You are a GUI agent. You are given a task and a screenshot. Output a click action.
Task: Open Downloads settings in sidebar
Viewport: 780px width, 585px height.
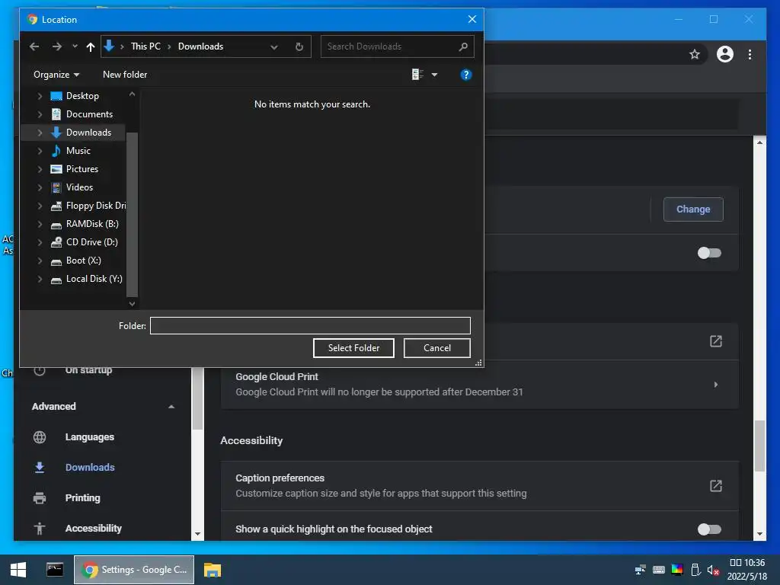click(90, 468)
